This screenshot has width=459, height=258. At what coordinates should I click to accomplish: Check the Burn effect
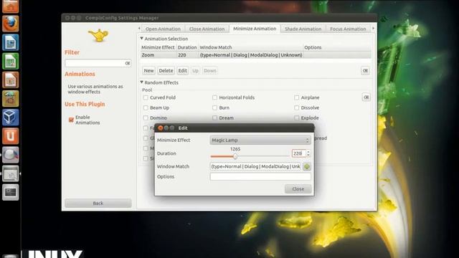[x=214, y=107]
